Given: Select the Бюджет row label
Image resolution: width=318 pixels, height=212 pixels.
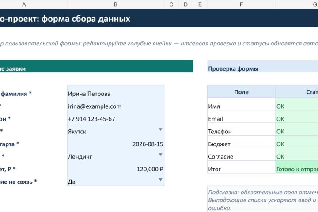Looking at the screenshot, I should [x=241, y=142].
